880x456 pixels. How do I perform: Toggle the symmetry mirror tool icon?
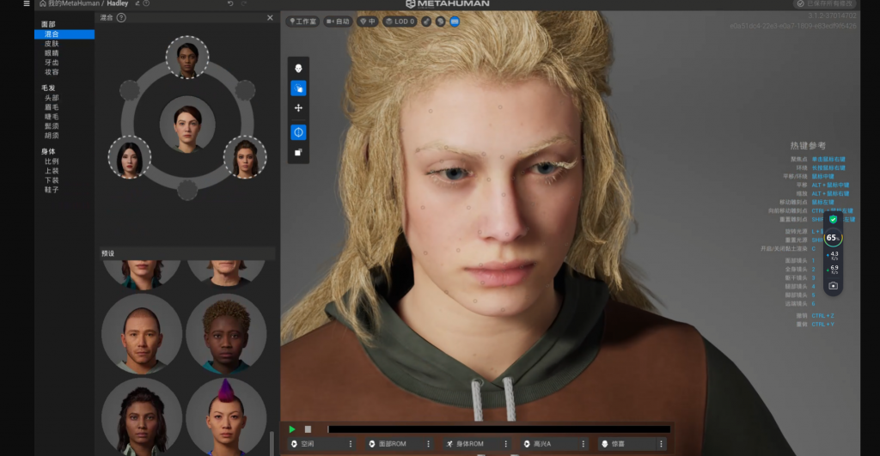pos(298,132)
